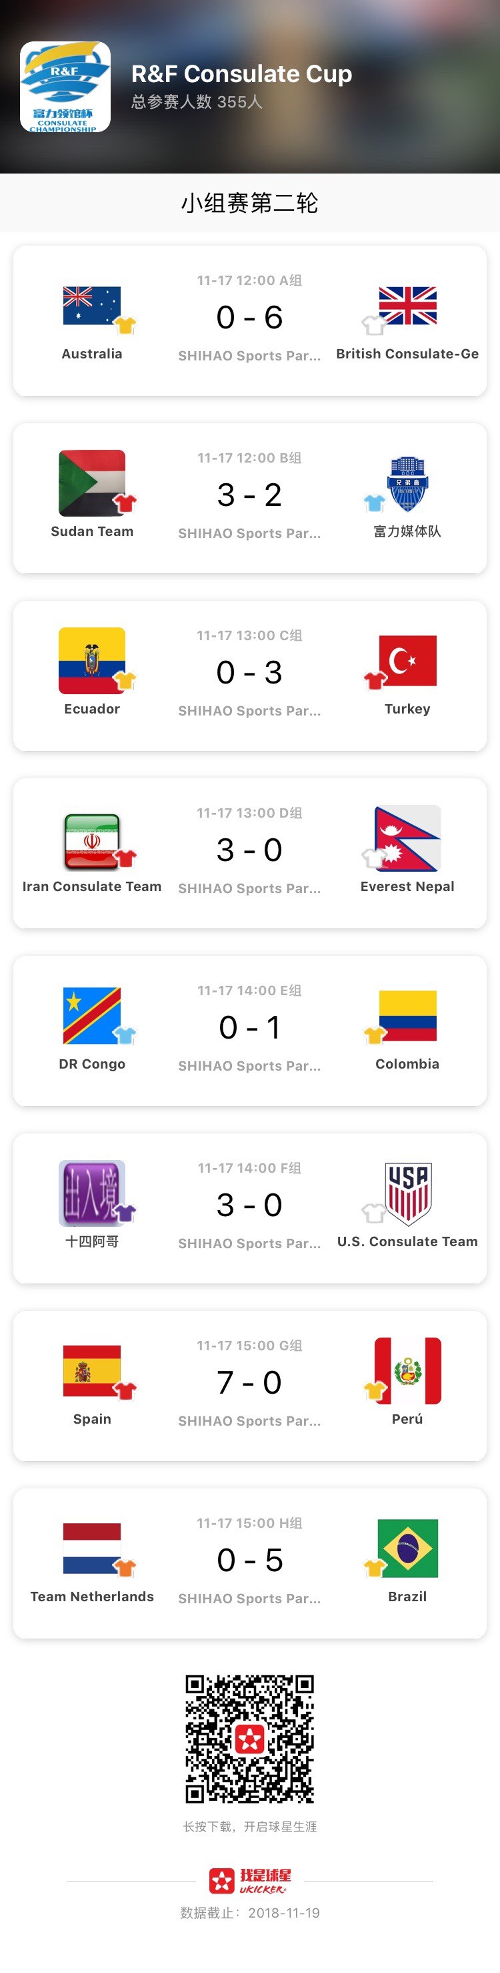Screen dimensions: 500x1973
Task: Click the Team Netherlands name label
Action: pos(92,1596)
